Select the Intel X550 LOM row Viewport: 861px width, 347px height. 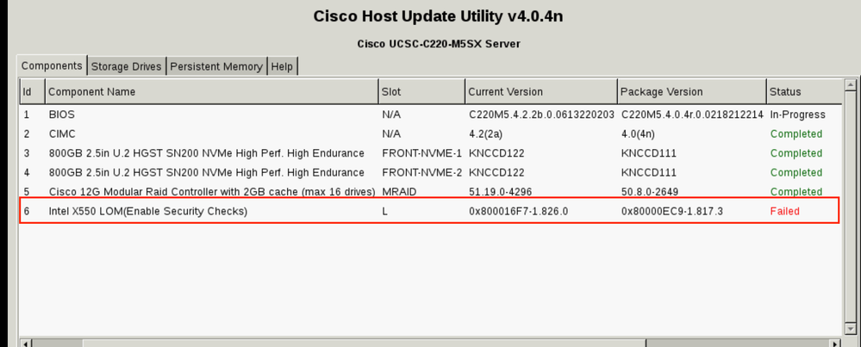pyautogui.click(x=431, y=211)
